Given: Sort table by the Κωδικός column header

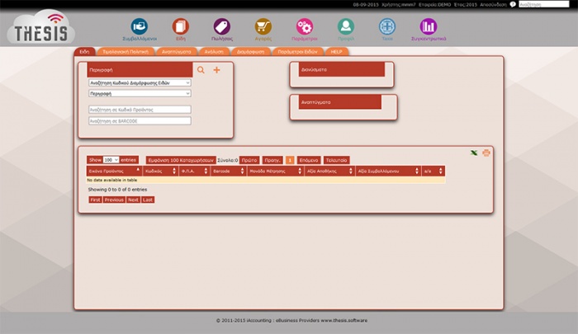Looking at the screenshot, I should [x=160, y=171].
